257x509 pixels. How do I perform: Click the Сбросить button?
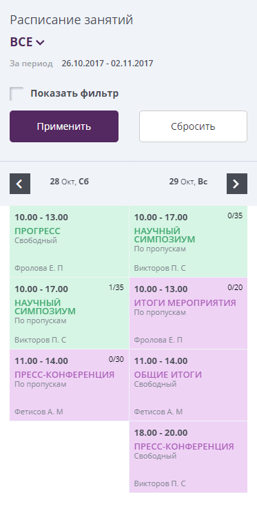(193, 126)
